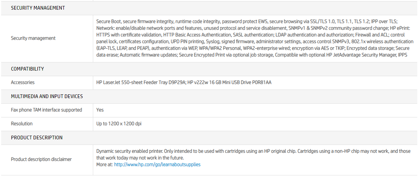Click the MULTIMEDIA AND INPUT DEVICES header
This screenshot has width=418, height=178.
pos(47,96)
